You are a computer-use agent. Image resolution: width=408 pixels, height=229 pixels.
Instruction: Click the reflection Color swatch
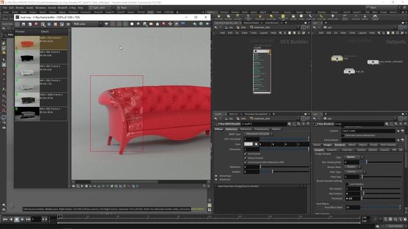coord(249,144)
